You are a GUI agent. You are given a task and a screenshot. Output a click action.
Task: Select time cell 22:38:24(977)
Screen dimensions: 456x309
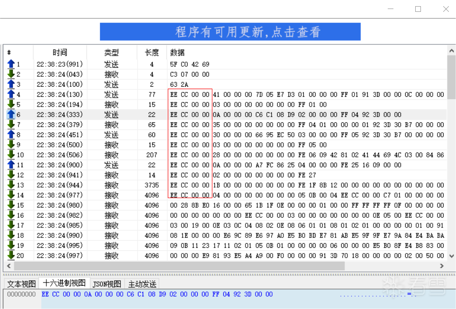(x=60, y=195)
